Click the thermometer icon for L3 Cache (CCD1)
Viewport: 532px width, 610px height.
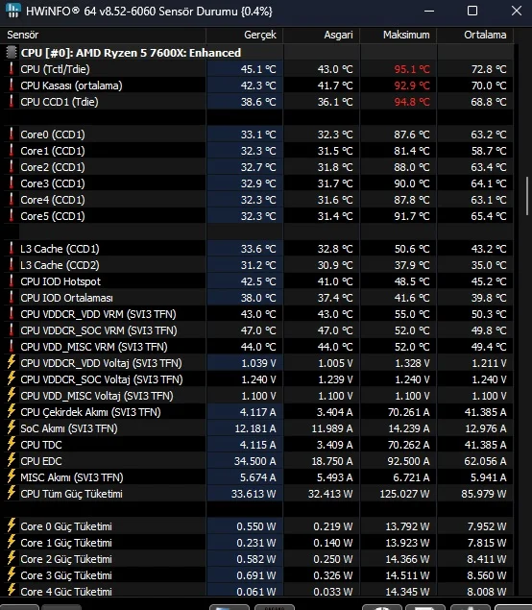(x=12, y=249)
